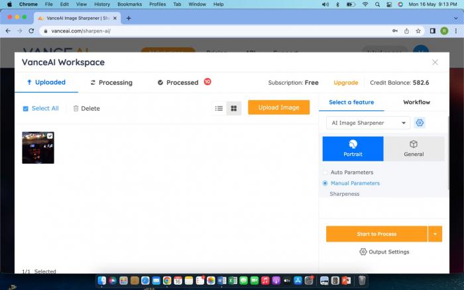This screenshot has width=464, height=290.
Task: Open Music app from dock
Action: (265, 280)
